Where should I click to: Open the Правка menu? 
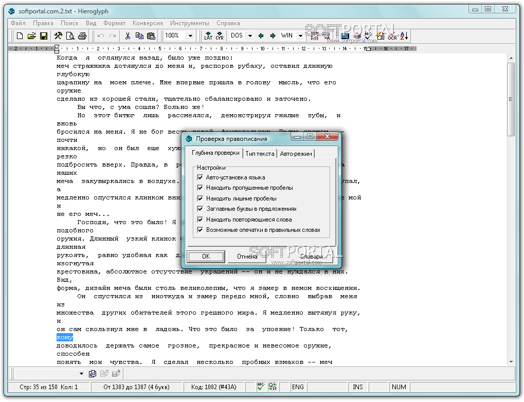pos(43,23)
